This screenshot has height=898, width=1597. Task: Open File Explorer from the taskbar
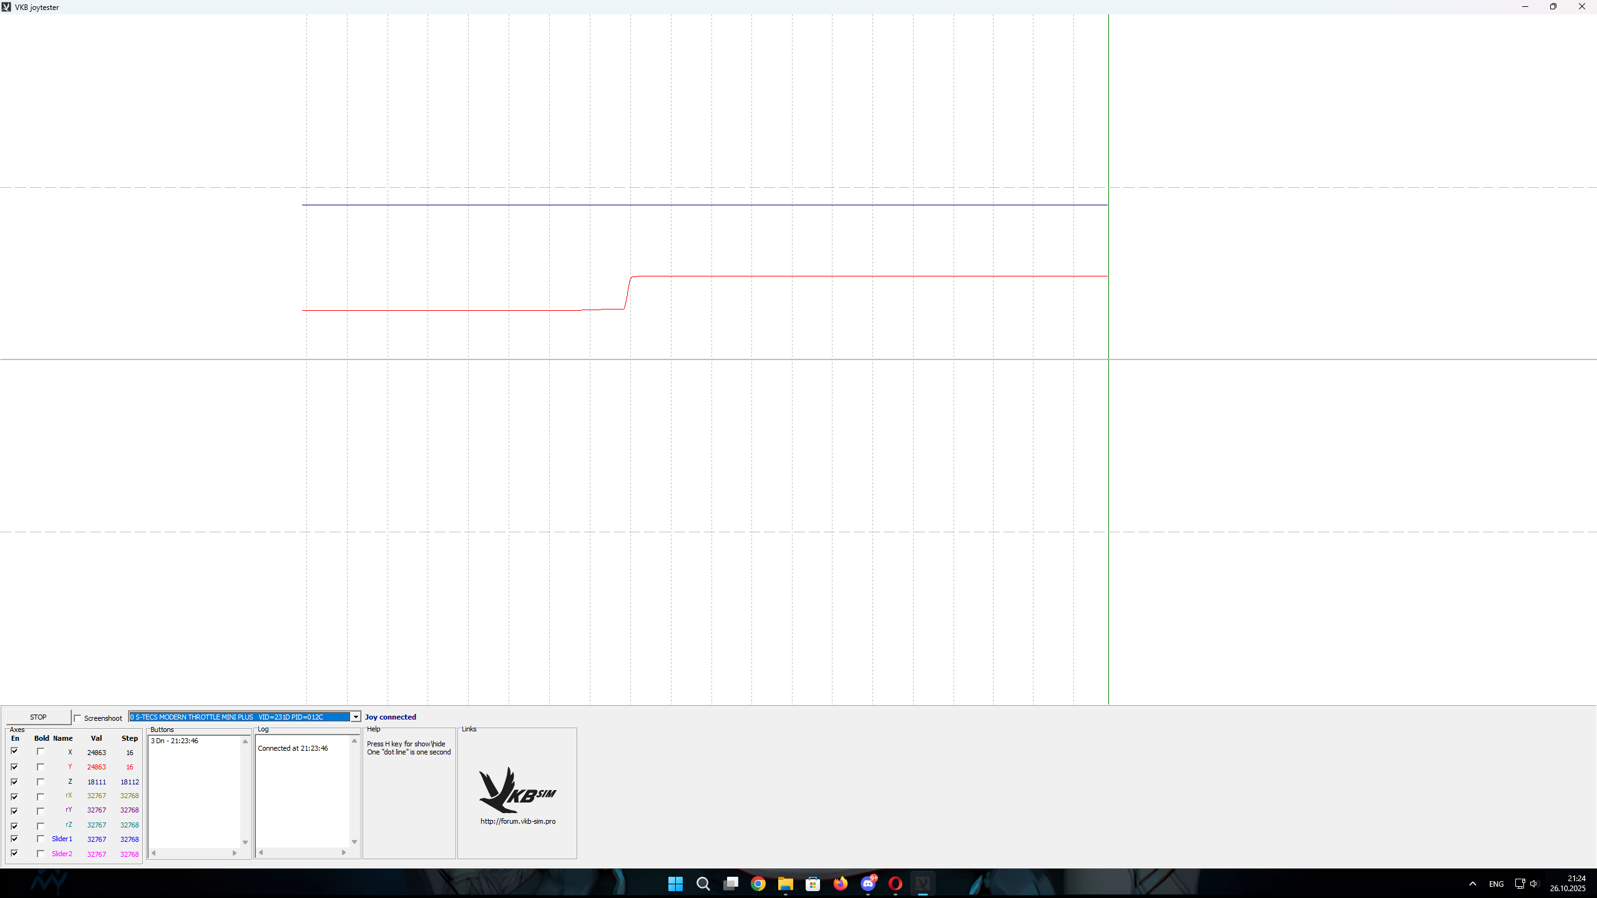tap(785, 884)
